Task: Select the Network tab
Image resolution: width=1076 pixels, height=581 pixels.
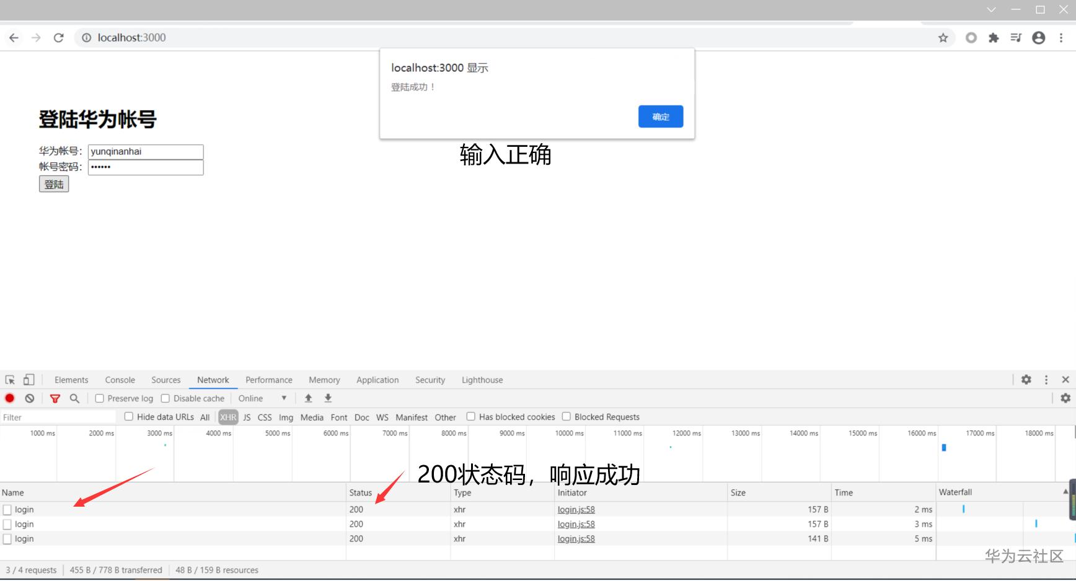Action: (213, 380)
